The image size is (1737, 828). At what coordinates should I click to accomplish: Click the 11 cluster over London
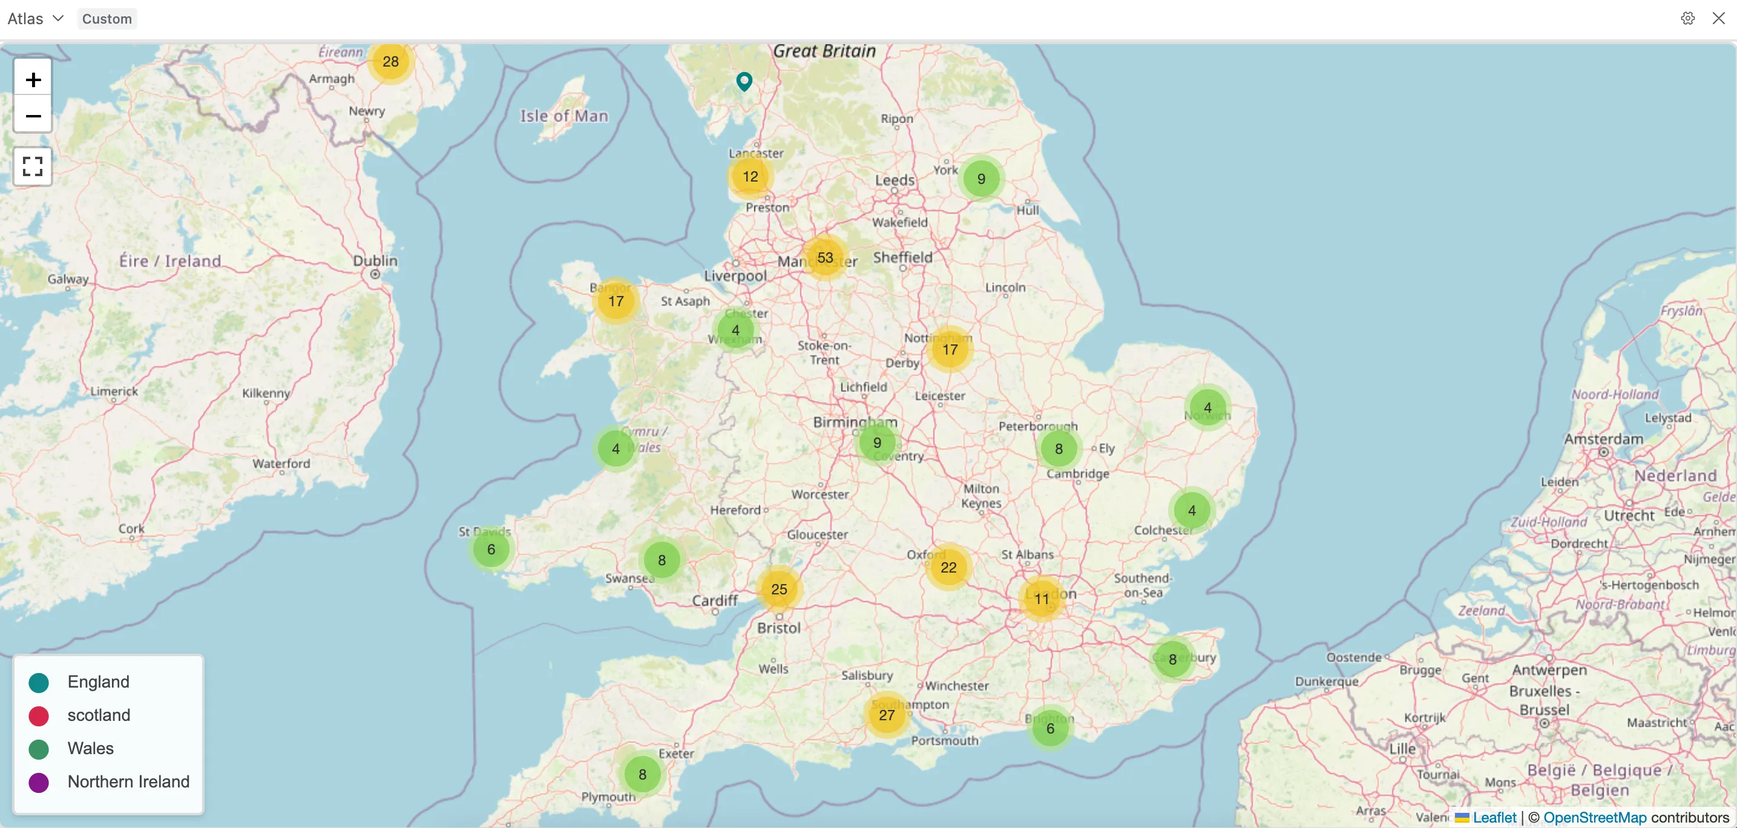pyautogui.click(x=1041, y=599)
